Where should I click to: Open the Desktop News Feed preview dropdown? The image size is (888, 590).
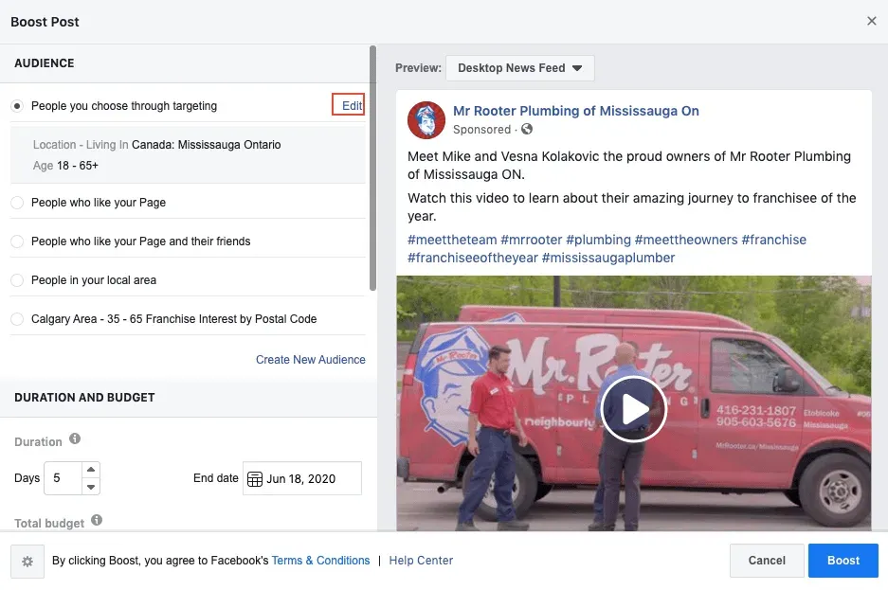click(520, 67)
